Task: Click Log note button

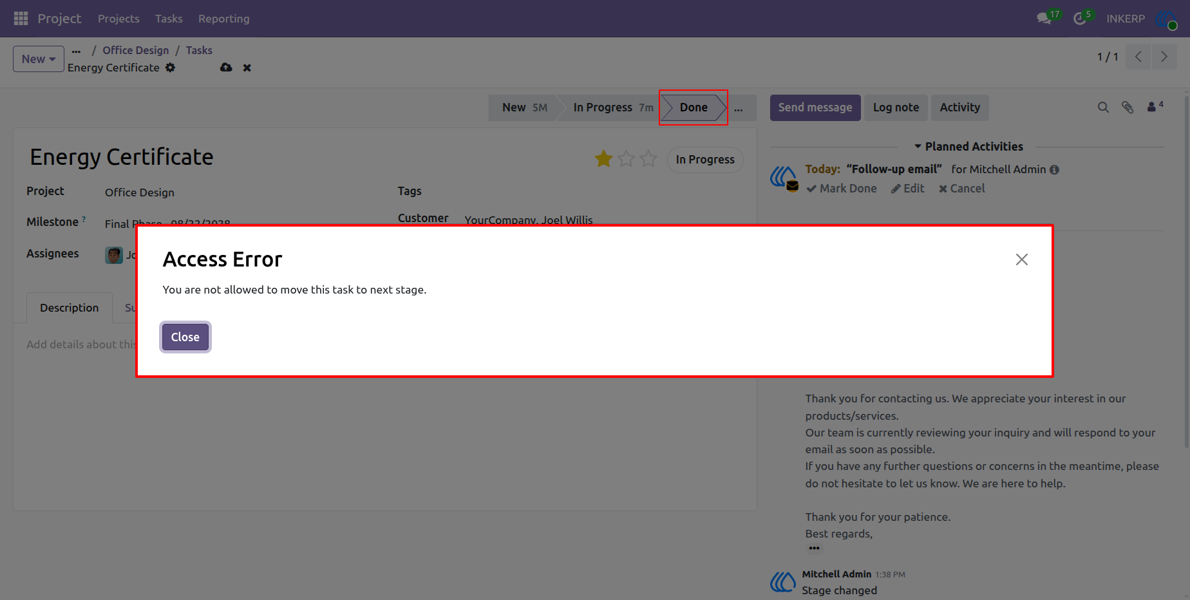Action: click(x=896, y=108)
